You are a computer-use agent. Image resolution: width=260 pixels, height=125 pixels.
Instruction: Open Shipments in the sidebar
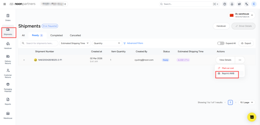[8, 32]
